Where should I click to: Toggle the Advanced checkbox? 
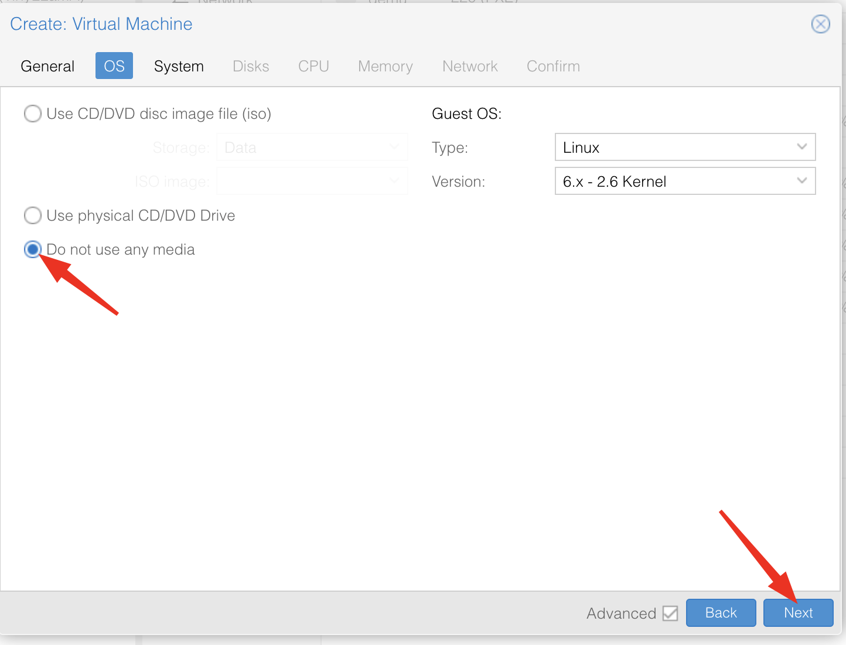[x=670, y=613]
